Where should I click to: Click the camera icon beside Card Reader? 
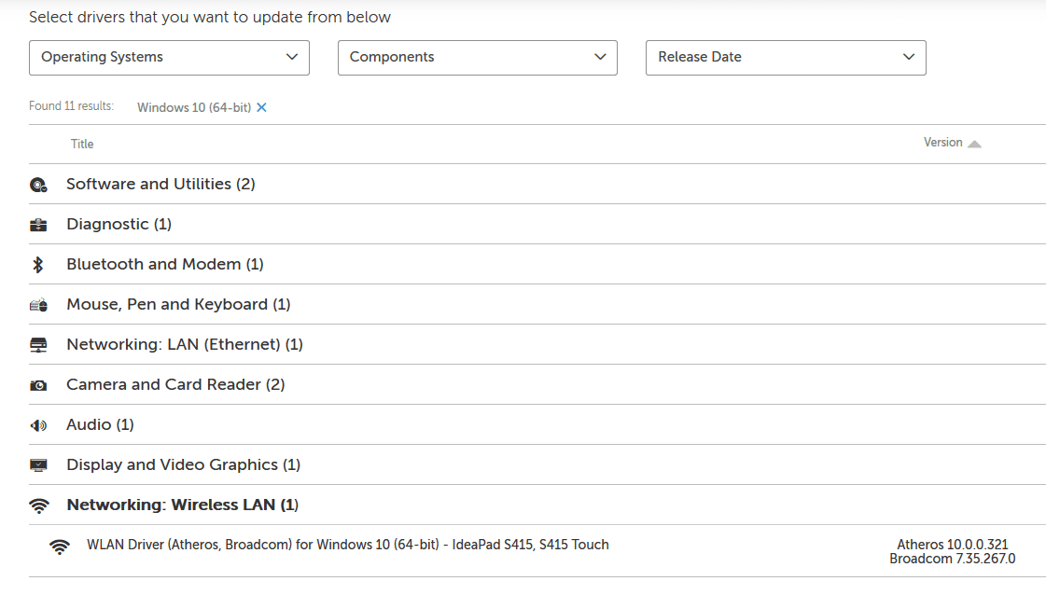[38, 385]
